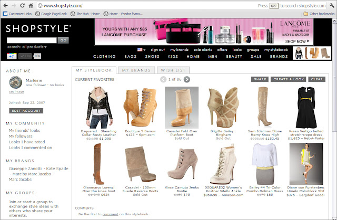337x220 pixels.
Task: Open The Hub - Home bookmark
Action: point(85,14)
